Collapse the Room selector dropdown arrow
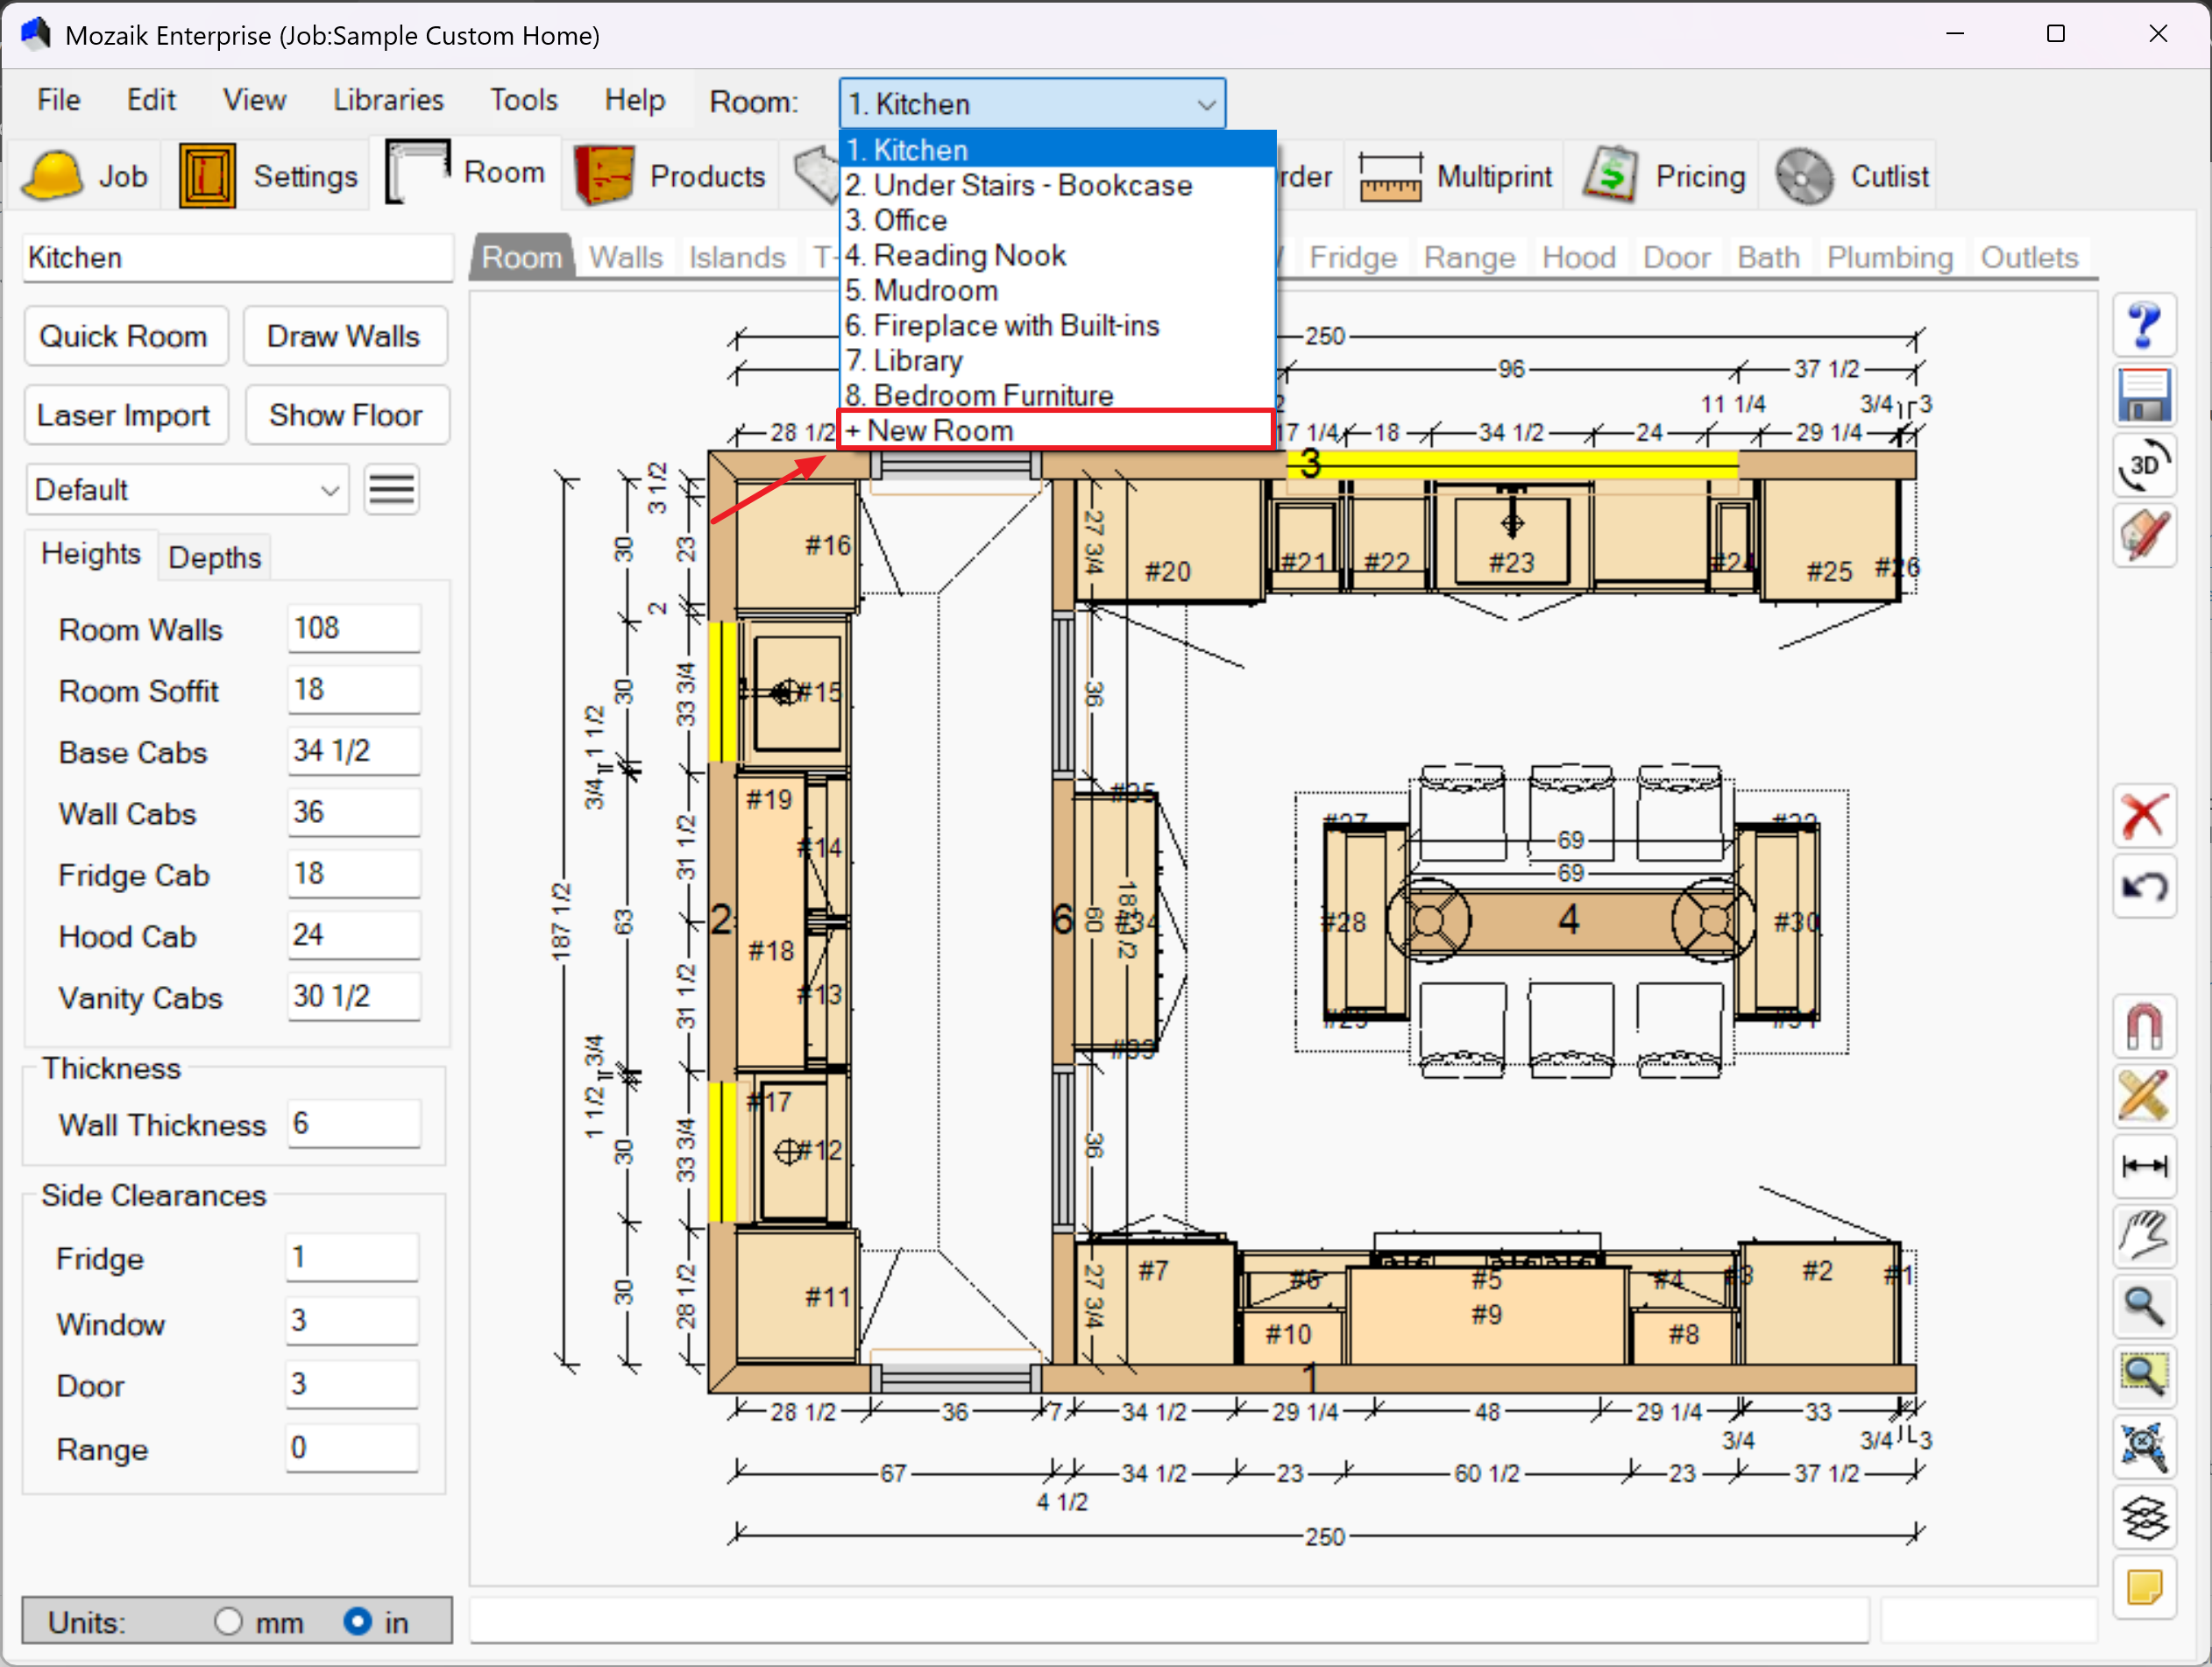The height and width of the screenshot is (1667, 2212). click(1206, 104)
